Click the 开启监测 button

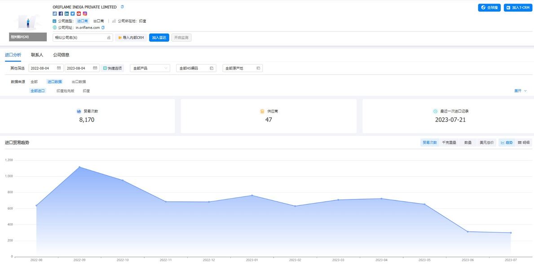pos(181,38)
